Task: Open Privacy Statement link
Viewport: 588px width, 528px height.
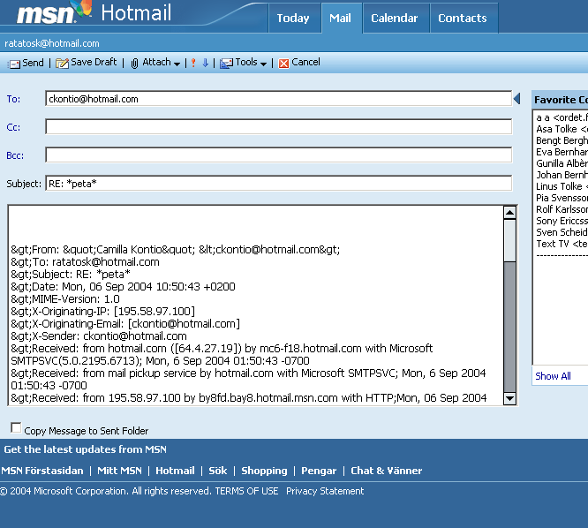Action: tap(325, 491)
